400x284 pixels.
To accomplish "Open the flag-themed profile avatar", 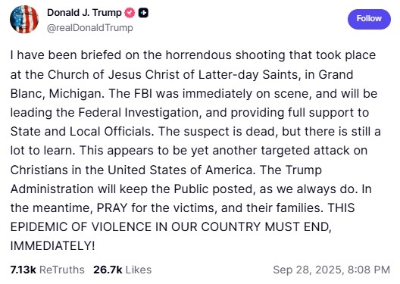I will pyautogui.click(x=24, y=20).
